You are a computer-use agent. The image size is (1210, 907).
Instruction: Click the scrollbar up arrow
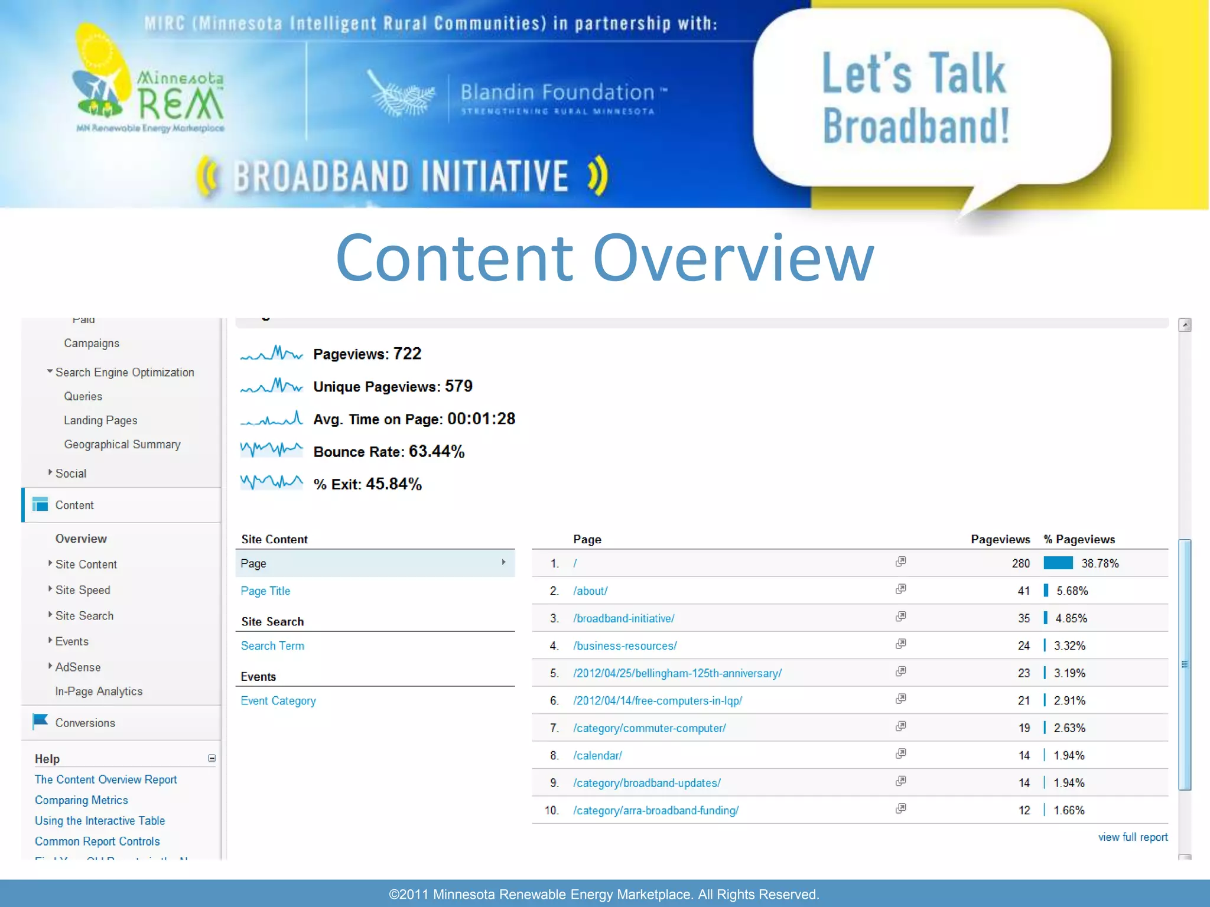coord(1185,325)
